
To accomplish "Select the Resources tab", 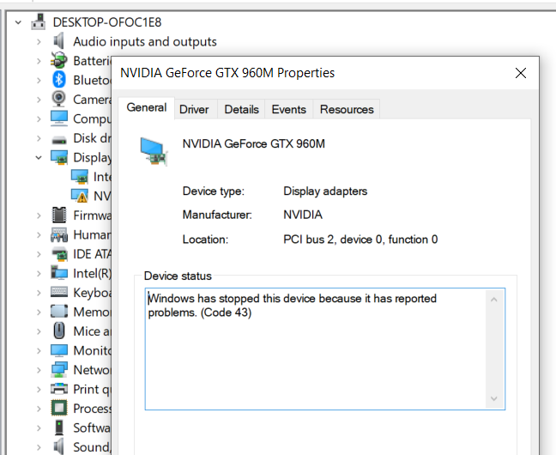I will tap(347, 109).
